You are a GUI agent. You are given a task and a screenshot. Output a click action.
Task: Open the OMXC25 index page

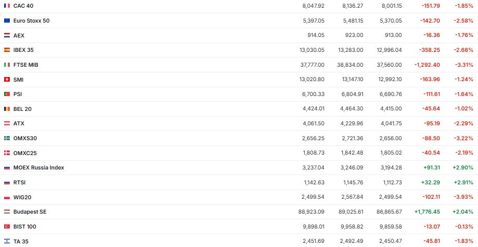click(25, 153)
